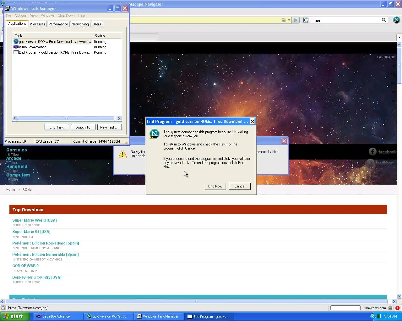Click End Task in Task Manager

[57, 127]
